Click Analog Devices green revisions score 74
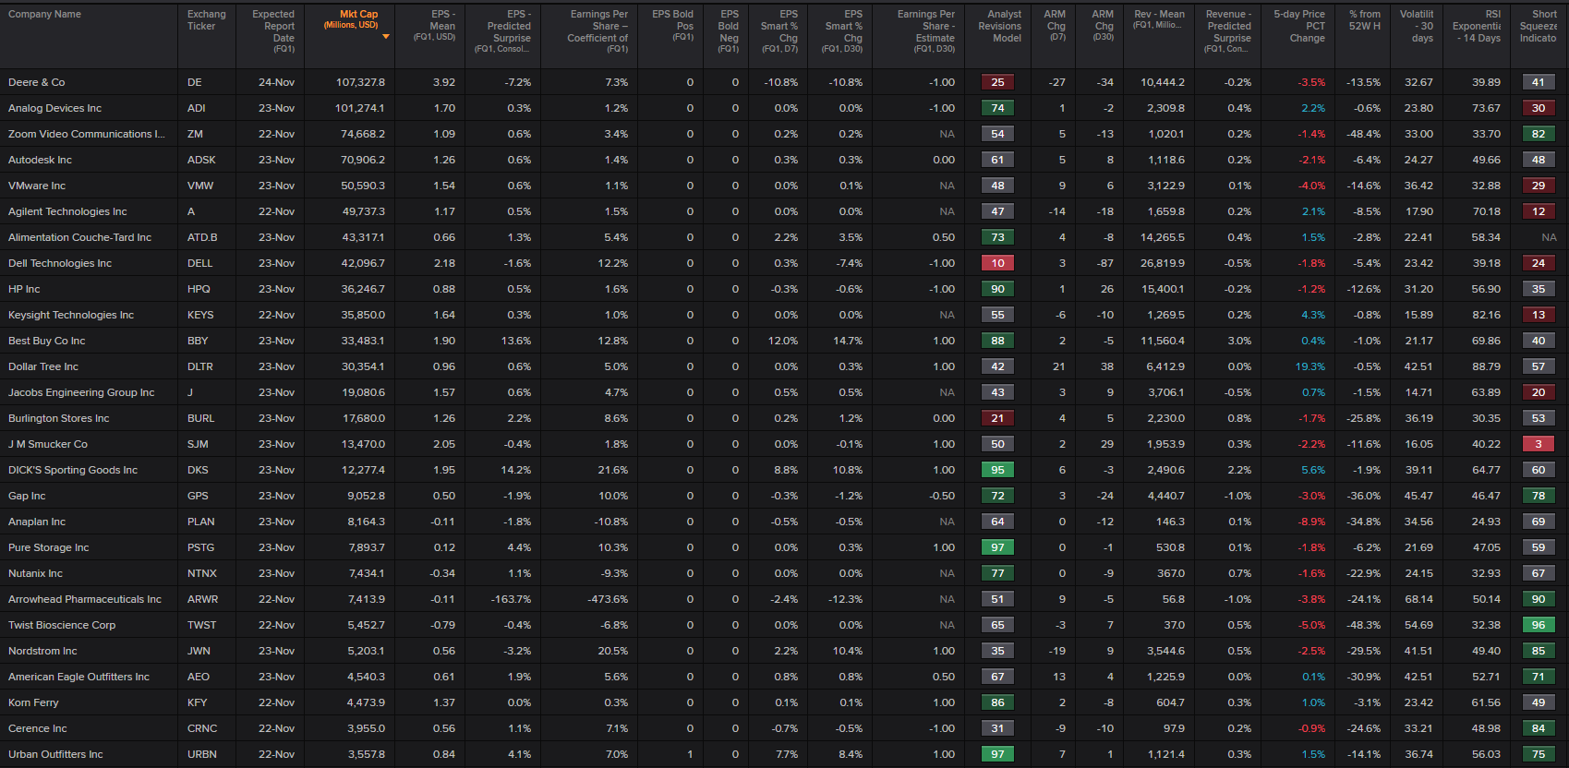Screen dimensions: 1569x768 pos(997,108)
